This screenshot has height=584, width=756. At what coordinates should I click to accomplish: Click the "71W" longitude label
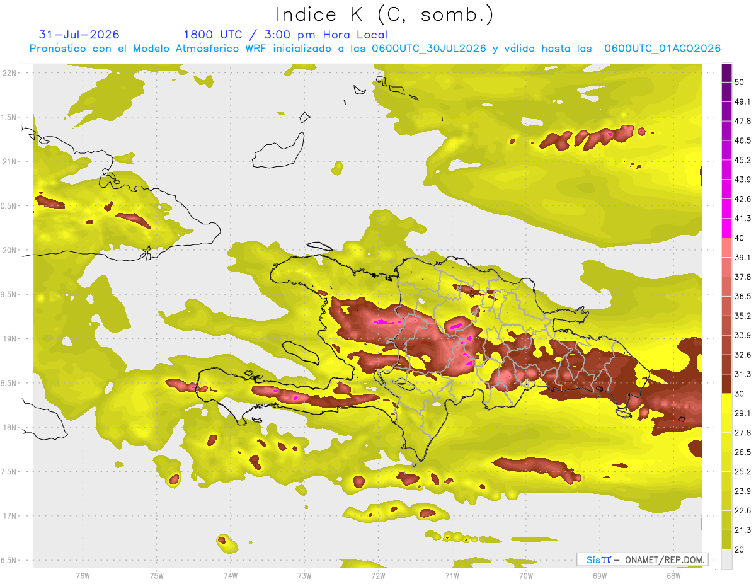click(452, 575)
